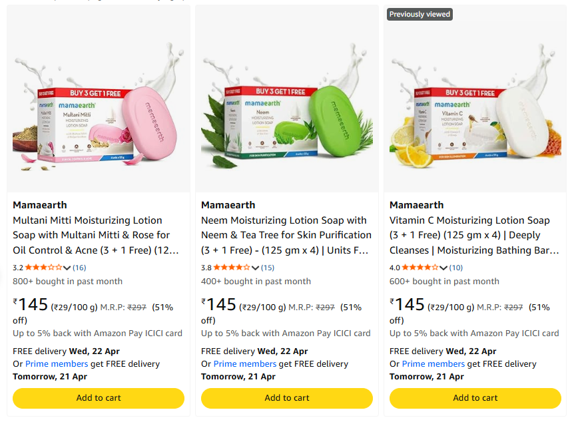The width and height of the screenshot is (568, 422).
Task: Click the ₹145 price of Vitamin C soap
Action: (407, 305)
